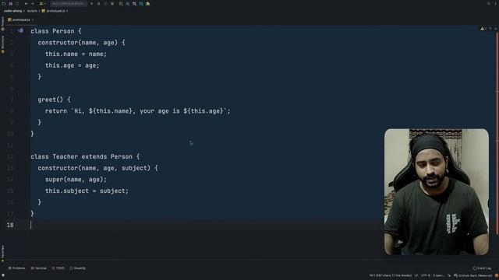Click on 'class Person {' code line
Image resolution: width=499 pixels, height=280 pixels.
click(x=56, y=31)
